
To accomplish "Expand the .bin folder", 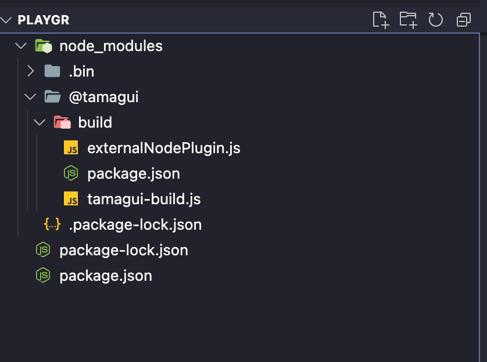I will pyautogui.click(x=30, y=71).
